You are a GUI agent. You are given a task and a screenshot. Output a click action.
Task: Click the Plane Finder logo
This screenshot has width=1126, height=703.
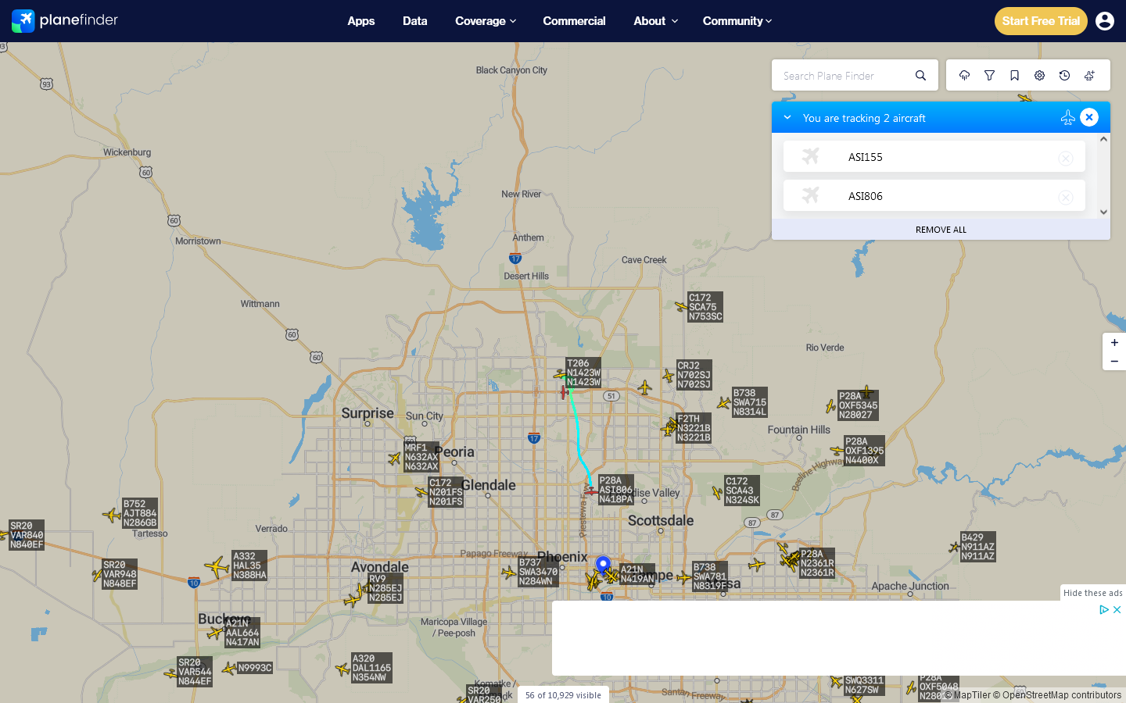point(65,21)
